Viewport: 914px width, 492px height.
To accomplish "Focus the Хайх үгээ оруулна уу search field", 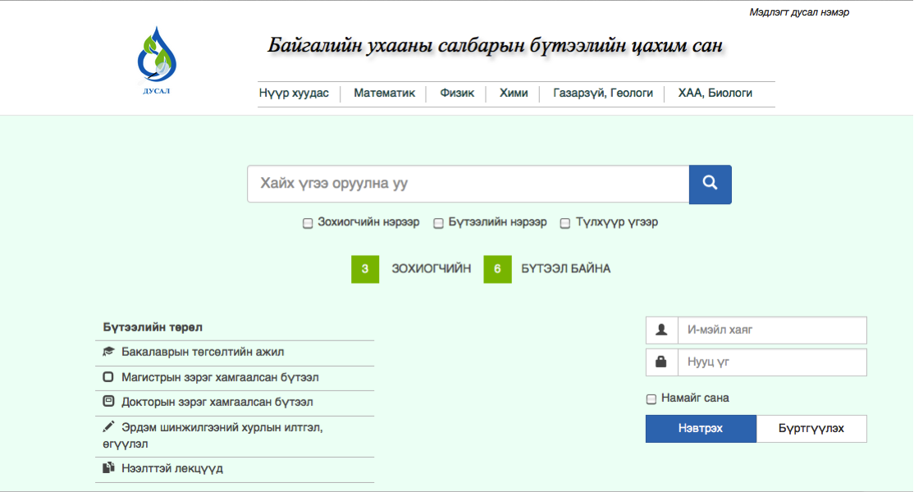I will (468, 184).
